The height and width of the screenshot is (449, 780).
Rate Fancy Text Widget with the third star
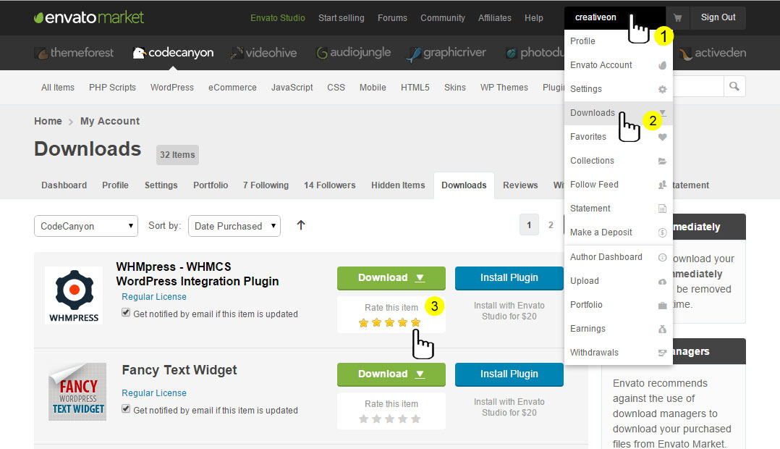(x=389, y=419)
